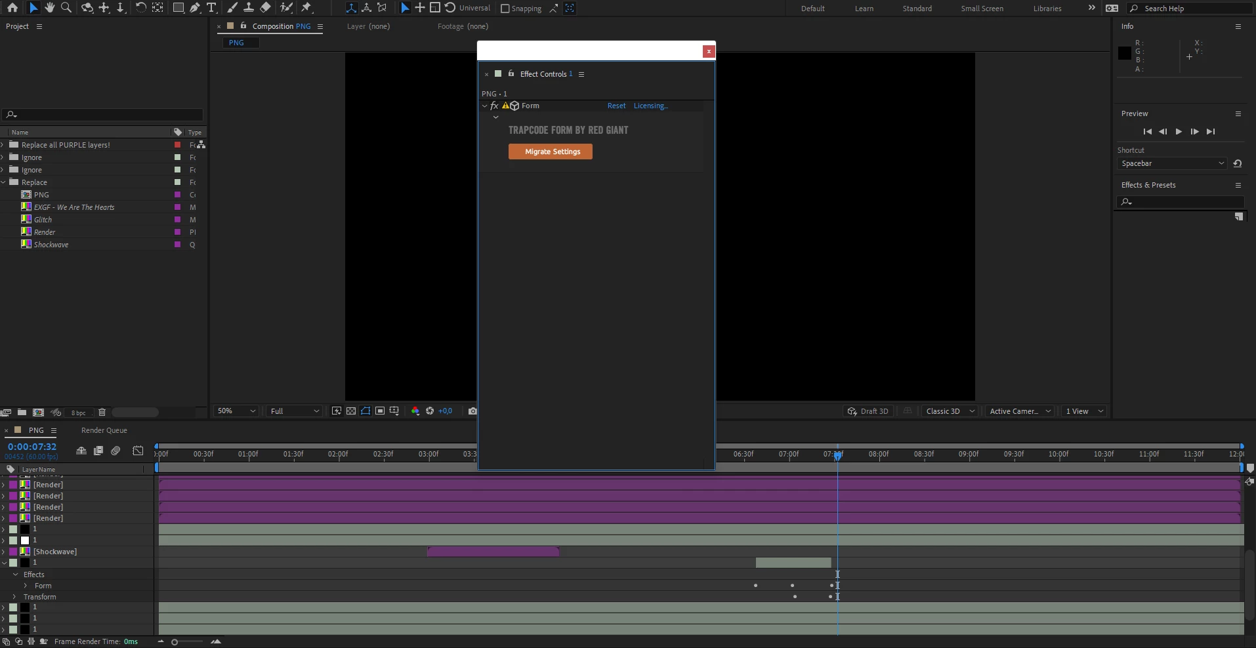Click the Migrate Settings button
This screenshot has height=648, width=1256.
551,152
